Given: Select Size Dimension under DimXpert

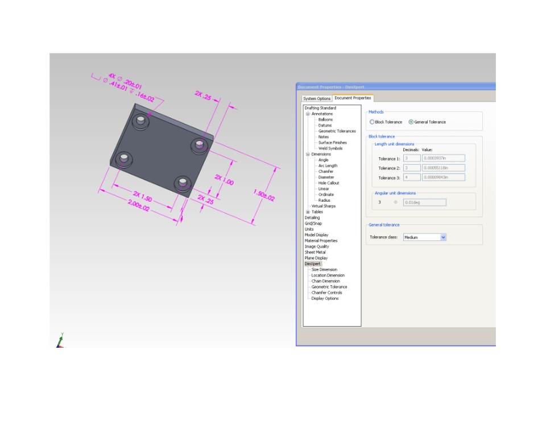Looking at the screenshot, I should click(324, 270).
